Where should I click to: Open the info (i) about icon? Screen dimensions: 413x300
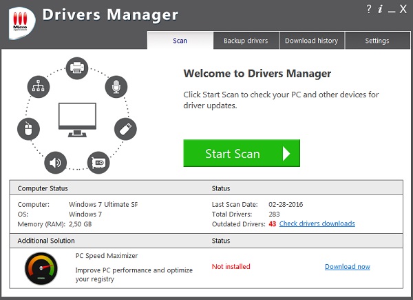coord(380,9)
